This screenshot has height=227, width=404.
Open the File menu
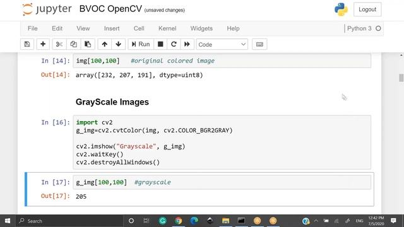click(32, 28)
